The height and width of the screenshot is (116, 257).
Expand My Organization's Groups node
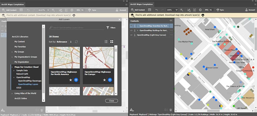[x=12, y=57]
